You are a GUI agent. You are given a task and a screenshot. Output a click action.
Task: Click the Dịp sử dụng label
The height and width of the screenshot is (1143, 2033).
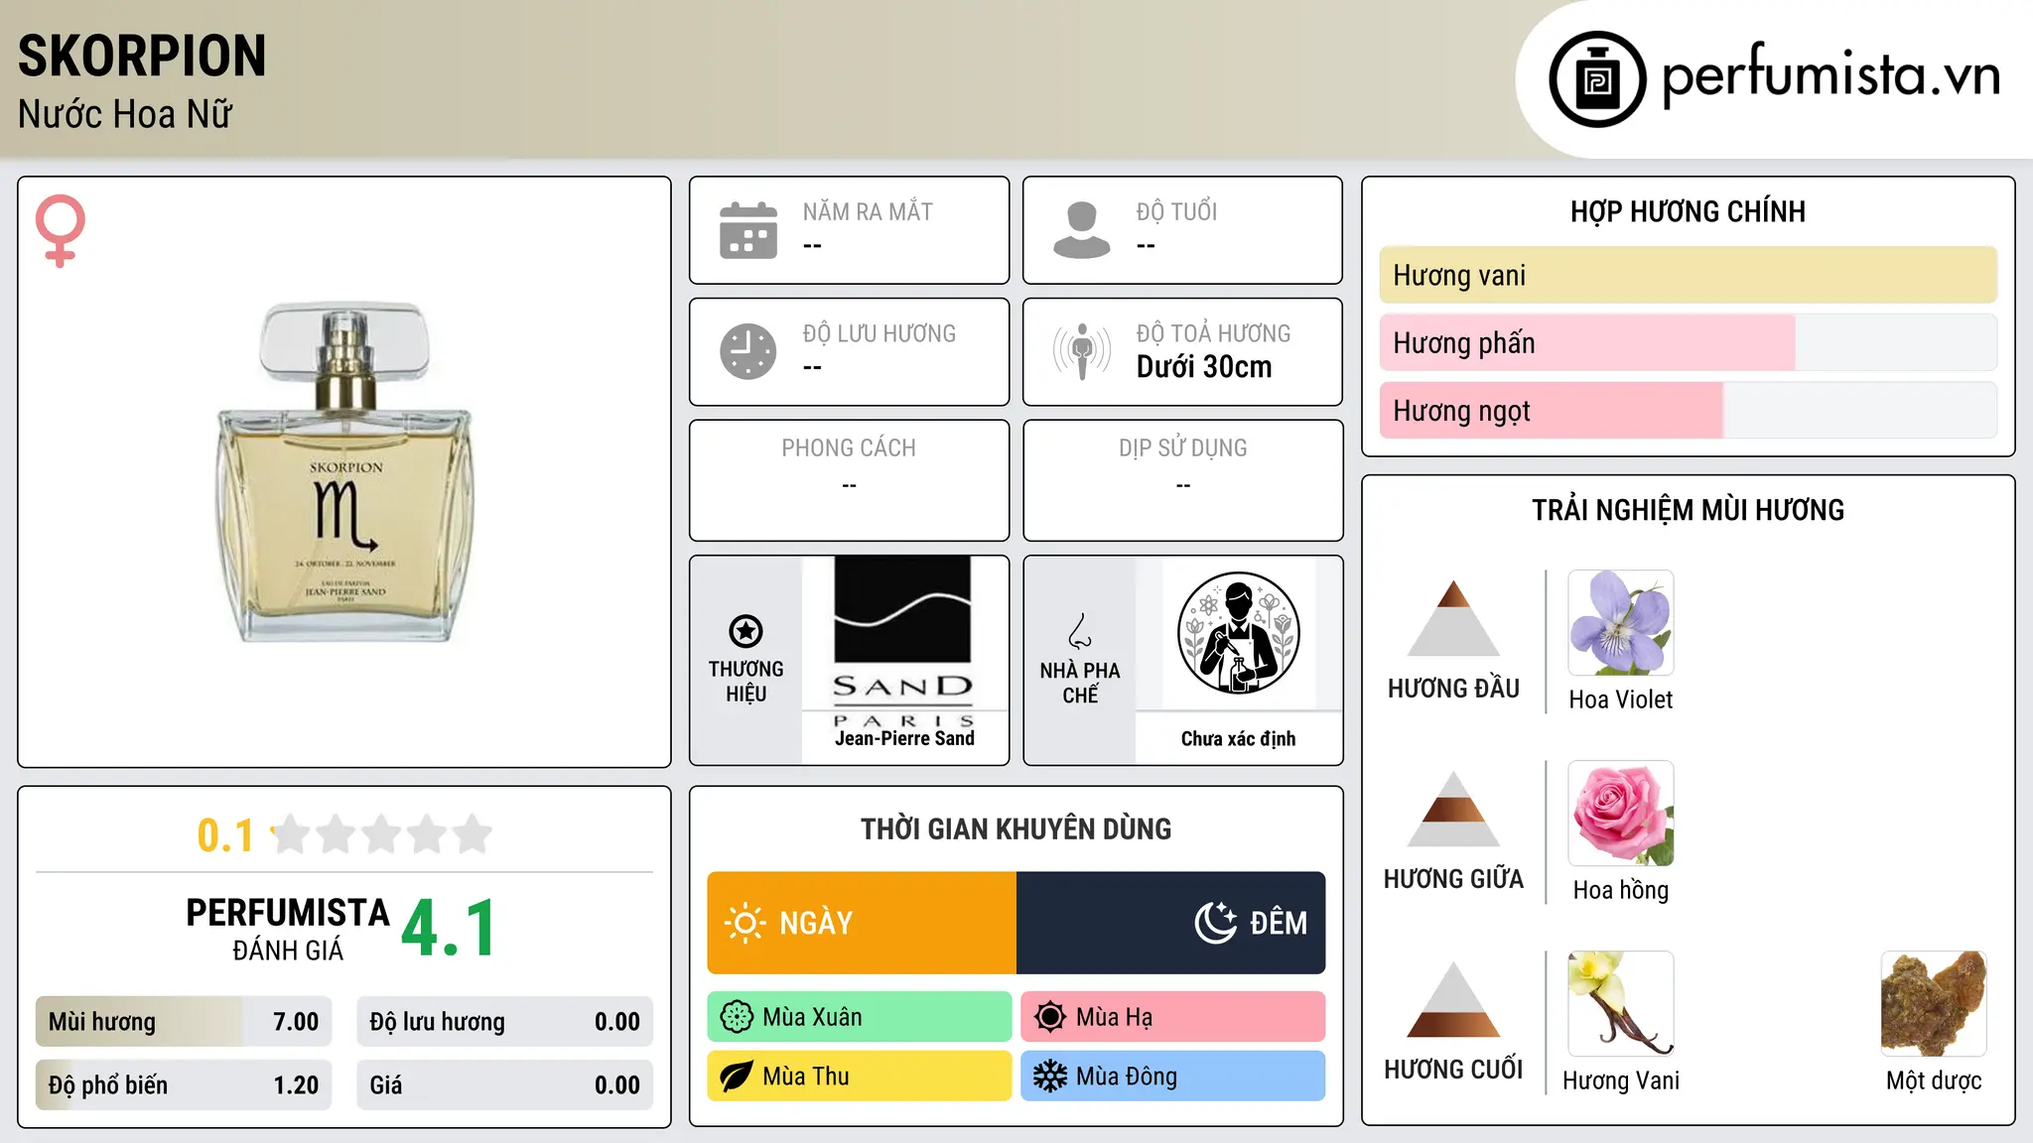[x=1183, y=448]
